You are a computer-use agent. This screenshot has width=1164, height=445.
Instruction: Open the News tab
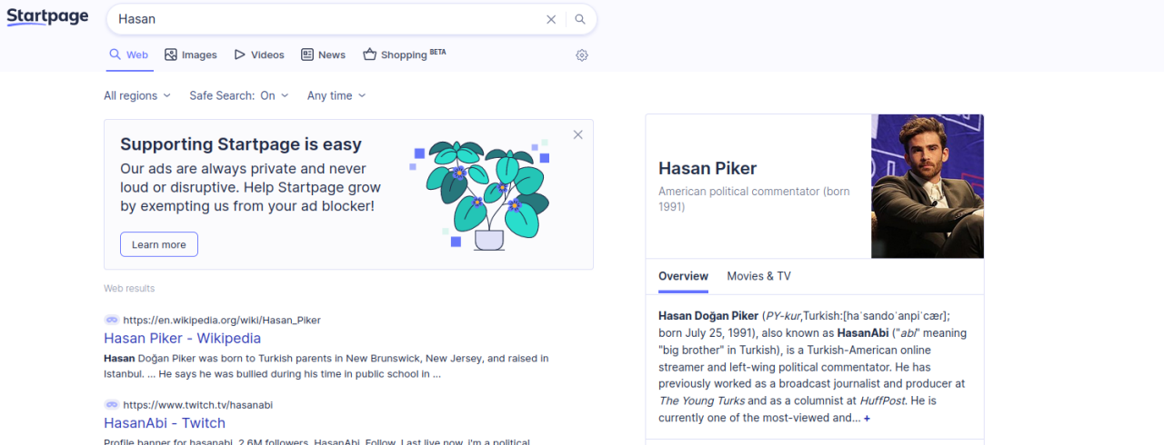[x=323, y=54]
